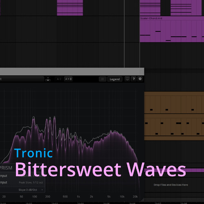
Task: Select the Scaler-Chord.mid clip title
Action: tap(151, 18)
